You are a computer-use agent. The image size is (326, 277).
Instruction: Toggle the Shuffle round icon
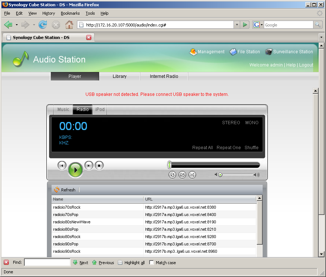pyautogui.click(x=192, y=175)
